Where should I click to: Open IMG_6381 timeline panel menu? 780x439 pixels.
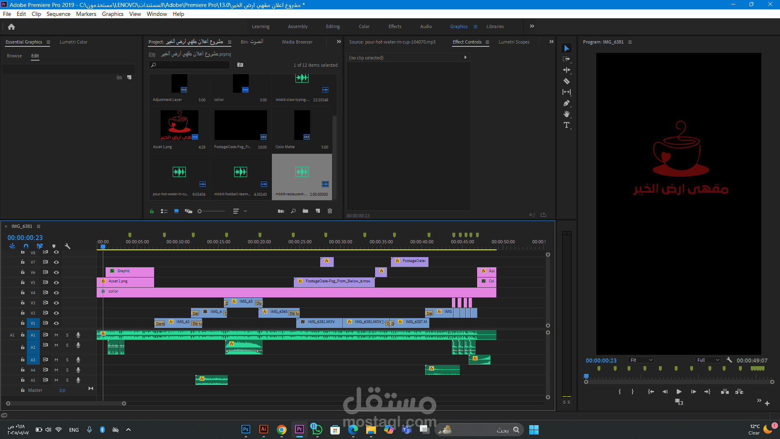click(39, 226)
